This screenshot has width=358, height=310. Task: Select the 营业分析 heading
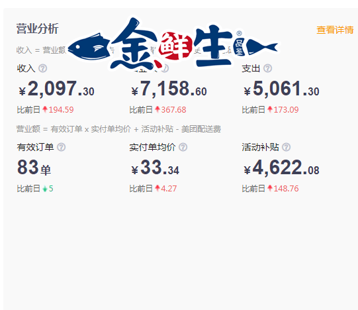tap(38, 28)
